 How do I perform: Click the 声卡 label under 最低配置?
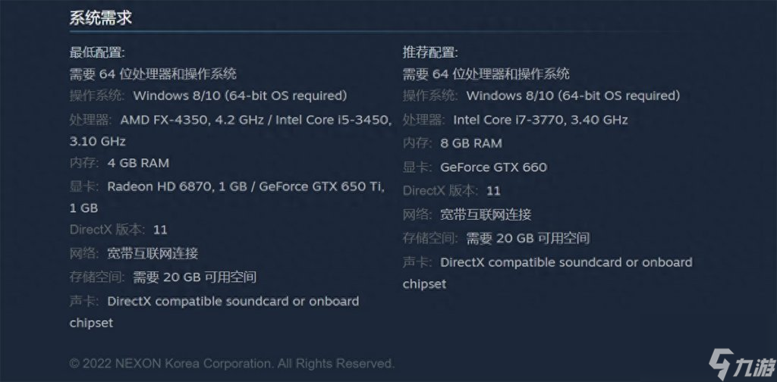coord(84,301)
